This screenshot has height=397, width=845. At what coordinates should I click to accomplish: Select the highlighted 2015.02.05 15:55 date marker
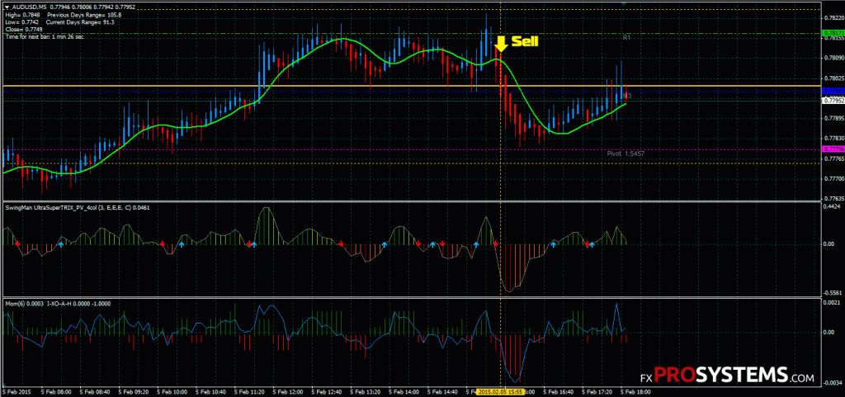(x=500, y=391)
